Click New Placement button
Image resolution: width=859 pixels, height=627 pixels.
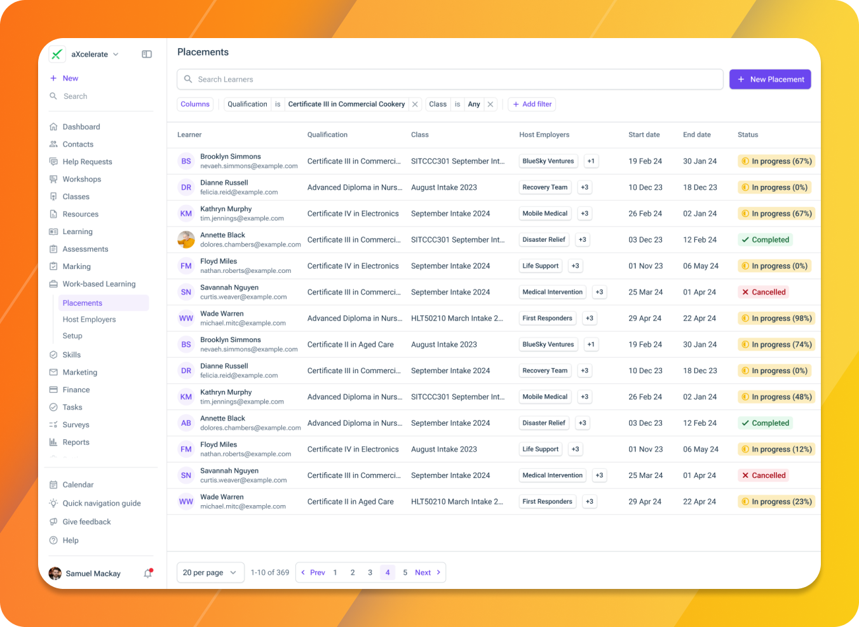770,79
